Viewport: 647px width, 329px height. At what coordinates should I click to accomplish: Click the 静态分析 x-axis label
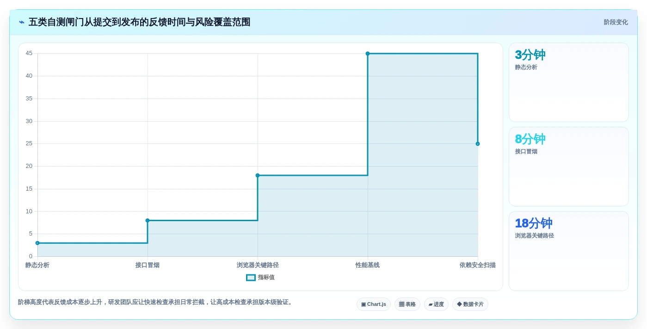pos(37,265)
